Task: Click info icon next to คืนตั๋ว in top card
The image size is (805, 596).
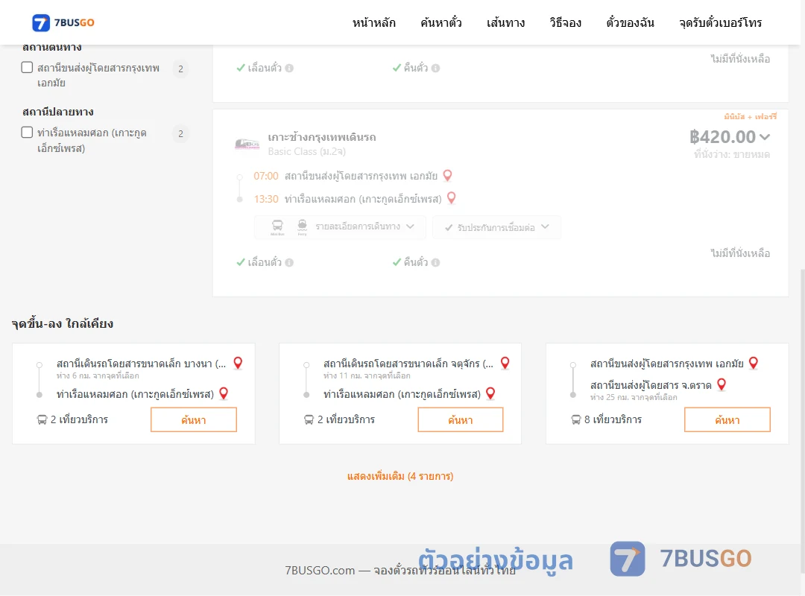Action: point(436,68)
